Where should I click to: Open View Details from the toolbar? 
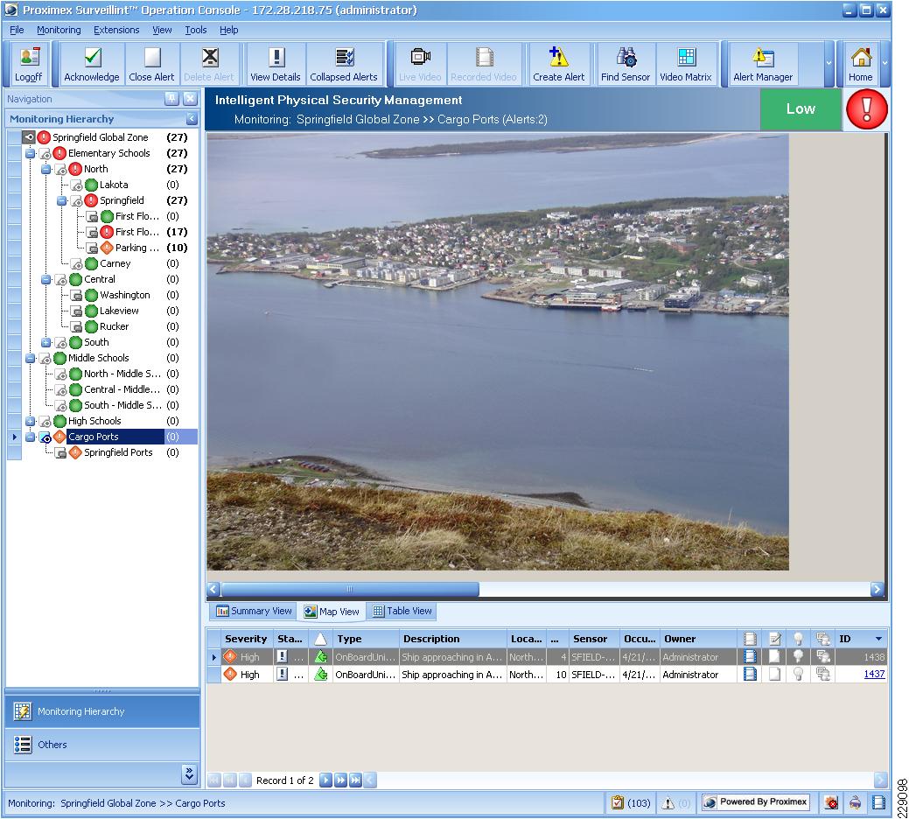pyautogui.click(x=276, y=64)
